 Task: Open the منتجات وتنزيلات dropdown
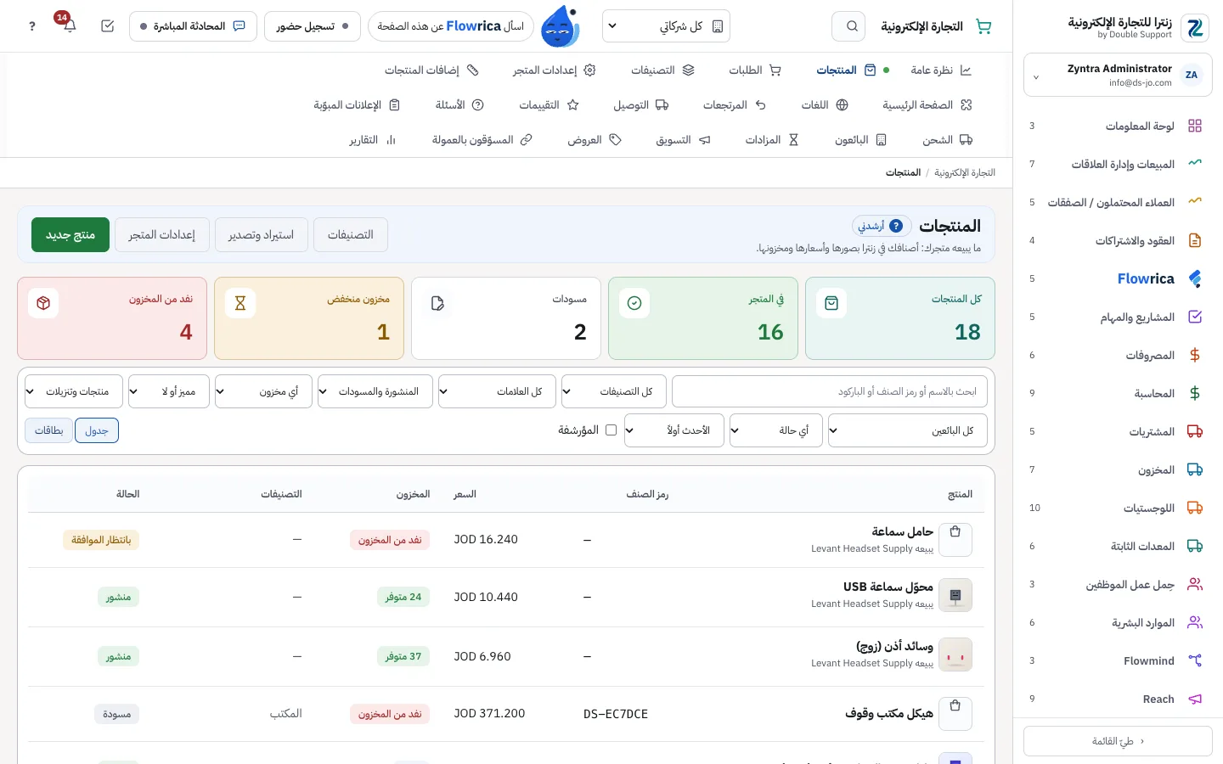74,391
